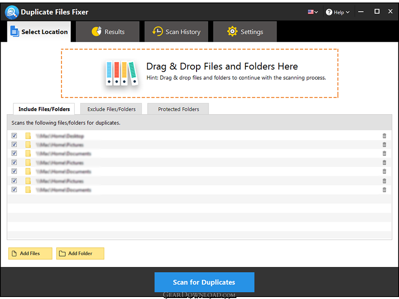Minimize the Duplicate Files Fixer window
The height and width of the screenshot is (299, 399).
coord(361,11)
